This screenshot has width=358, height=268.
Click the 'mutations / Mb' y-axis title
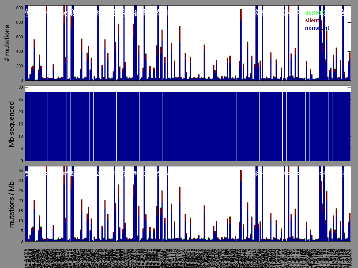pos(12,204)
